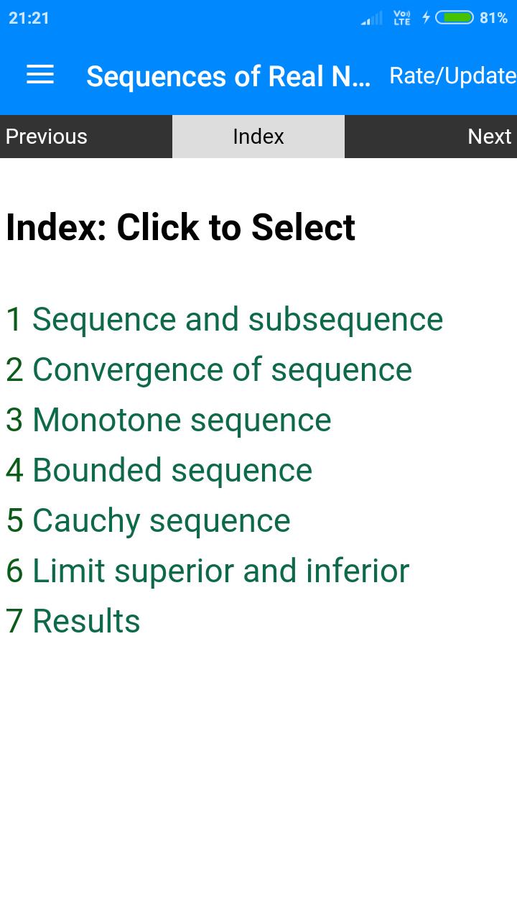Tap the Index: Click to Select heading
517x920 pixels.
click(x=181, y=228)
